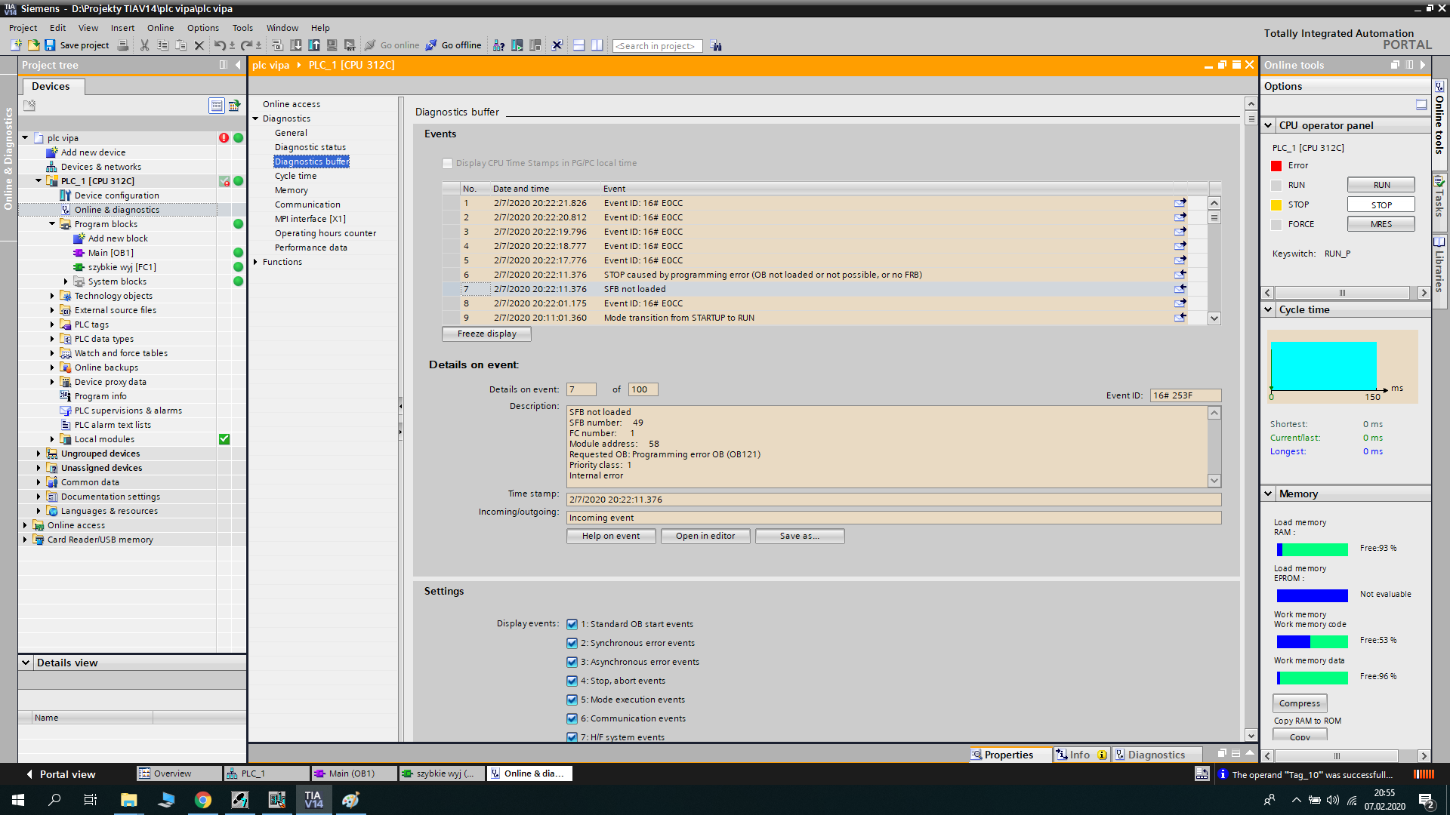Screen dimensions: 1450x815
Task: Collapse the Program blocks folder
Action: coord(52,224)
